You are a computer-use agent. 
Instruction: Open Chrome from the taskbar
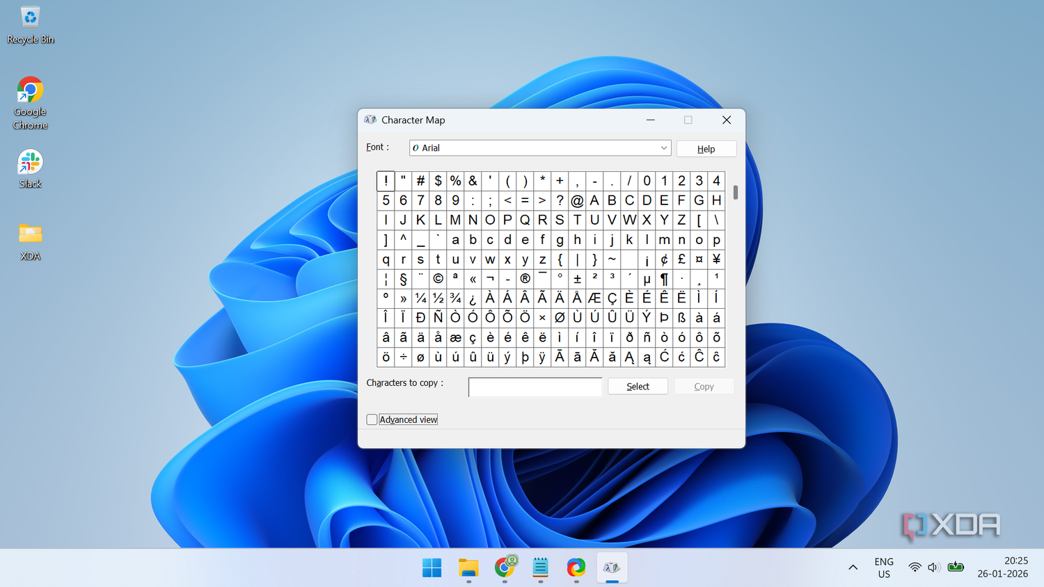coord(505,568)
